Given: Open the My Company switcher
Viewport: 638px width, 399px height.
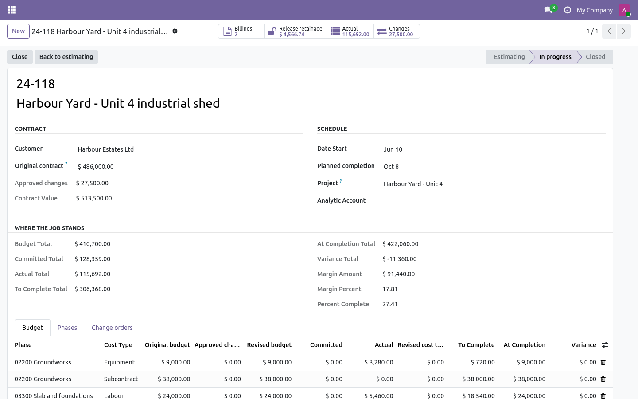Looking at the screenshot, I should pos(595,10).
